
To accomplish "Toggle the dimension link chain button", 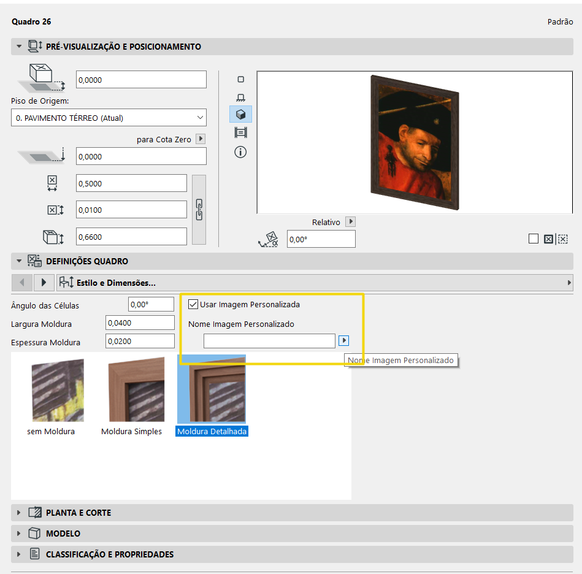I will [199, 210].
